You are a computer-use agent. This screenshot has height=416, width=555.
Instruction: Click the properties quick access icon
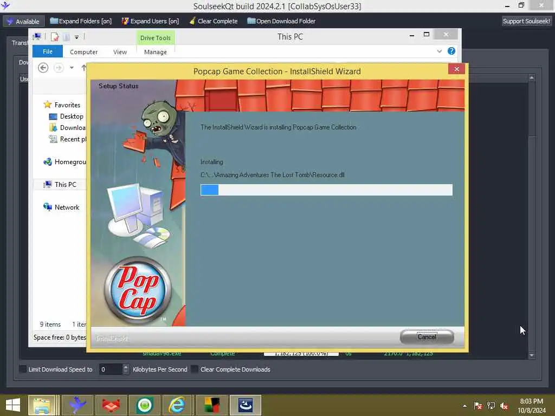pos(55,37)
